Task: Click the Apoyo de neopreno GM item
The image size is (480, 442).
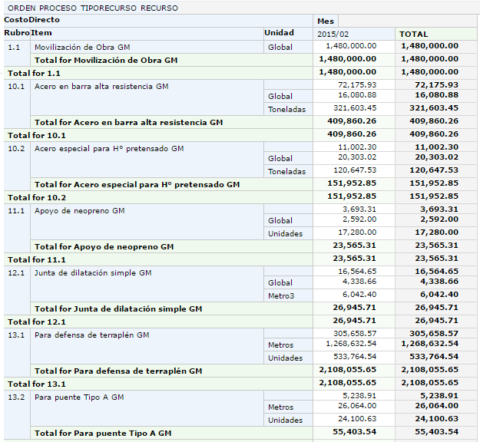Action: [79, 209]
